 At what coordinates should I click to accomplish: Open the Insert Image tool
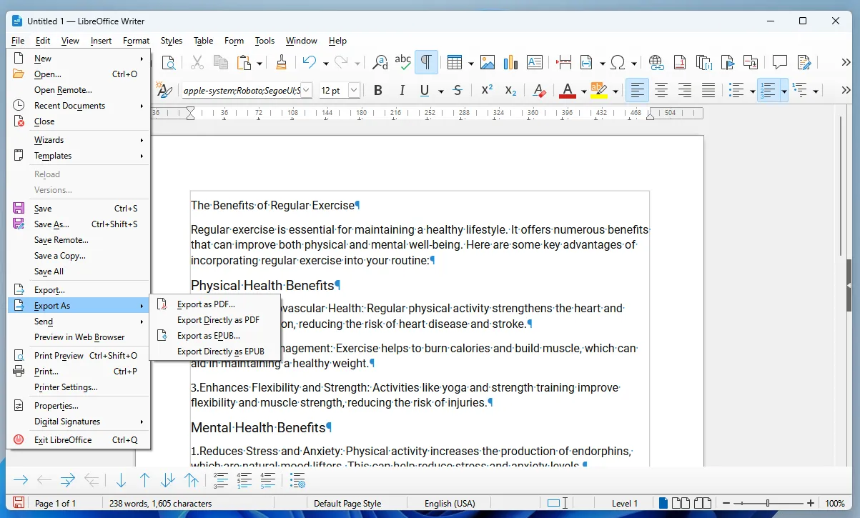tap(487, 62)
